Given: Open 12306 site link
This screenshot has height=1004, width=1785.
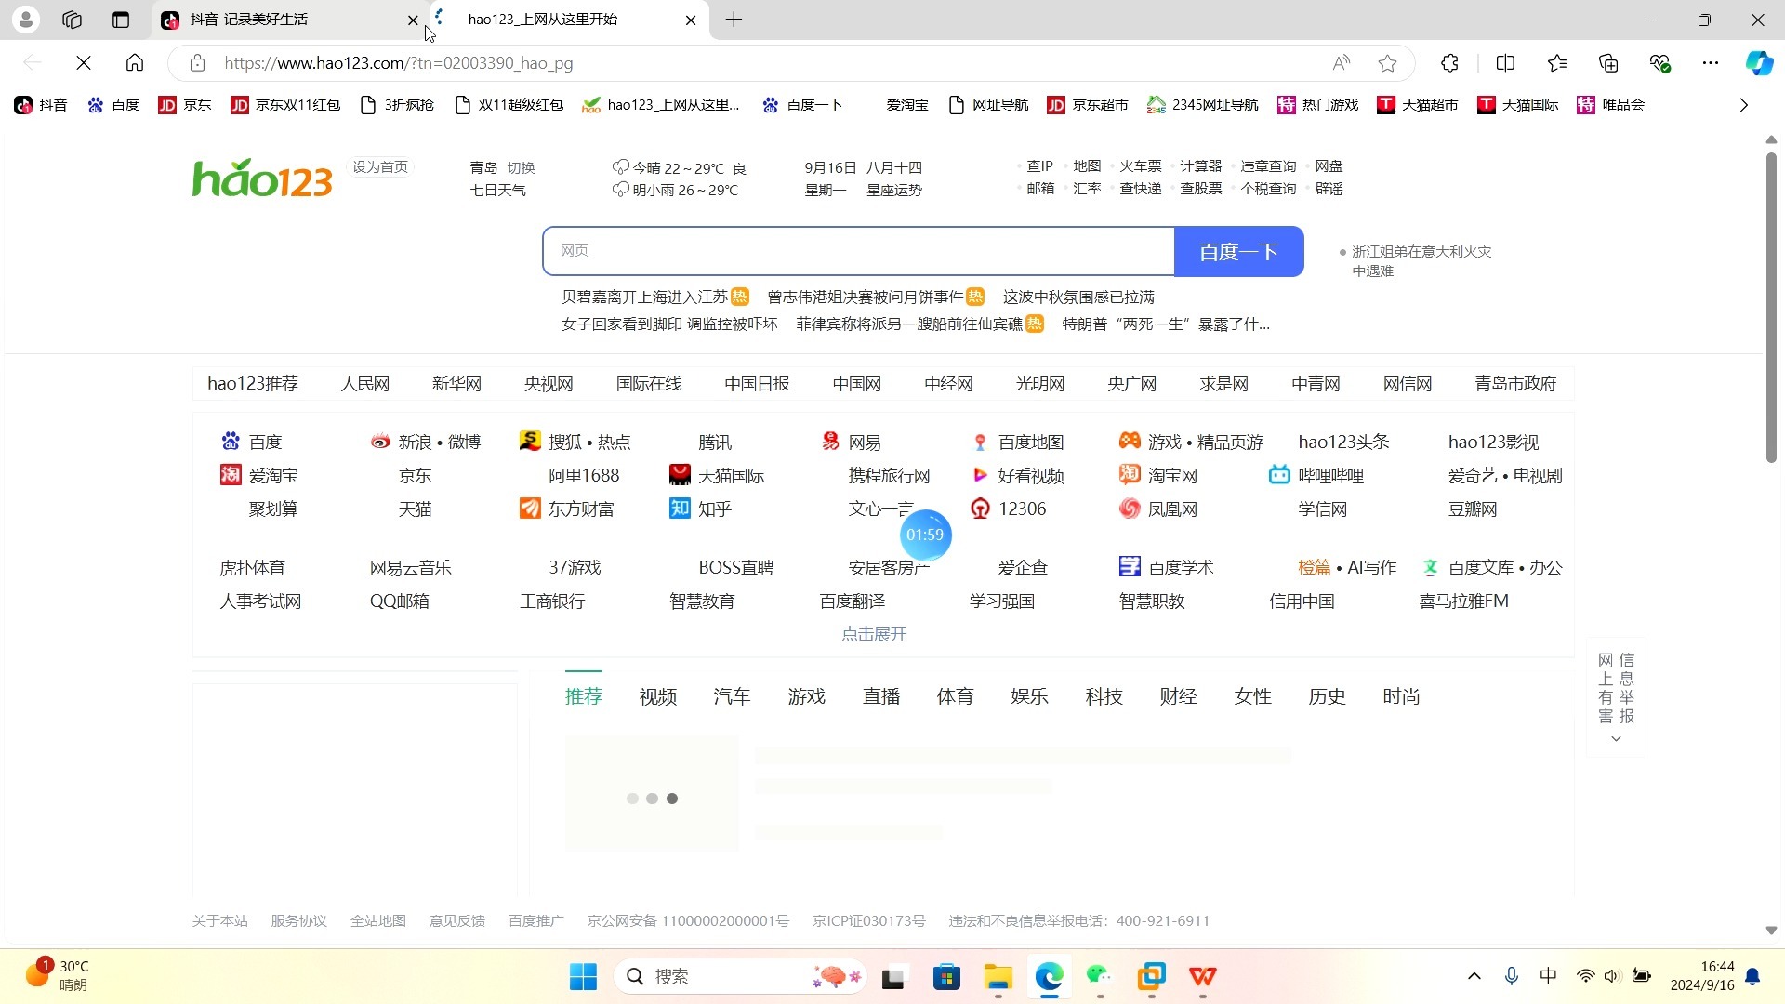Looking at the screenshot, I should [1008, 509].
